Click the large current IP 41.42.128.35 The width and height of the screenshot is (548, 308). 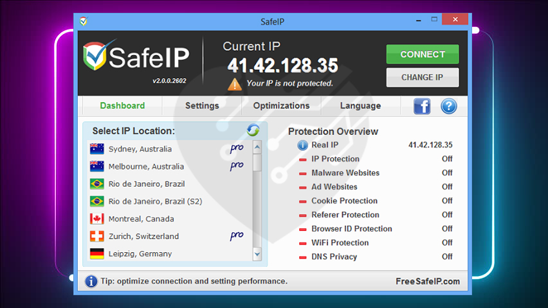point(283,65)
